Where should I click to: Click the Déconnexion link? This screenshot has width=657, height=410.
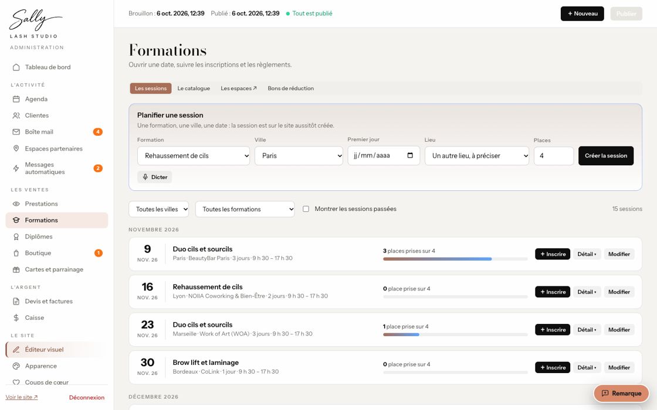click(x=87, y=398)
